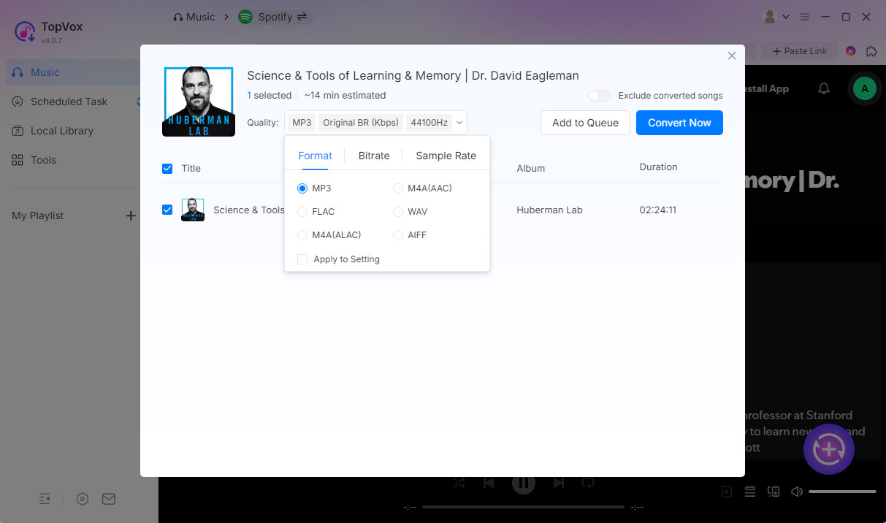Click the Convert Now button
886x523 pixels.
[679, 123]
